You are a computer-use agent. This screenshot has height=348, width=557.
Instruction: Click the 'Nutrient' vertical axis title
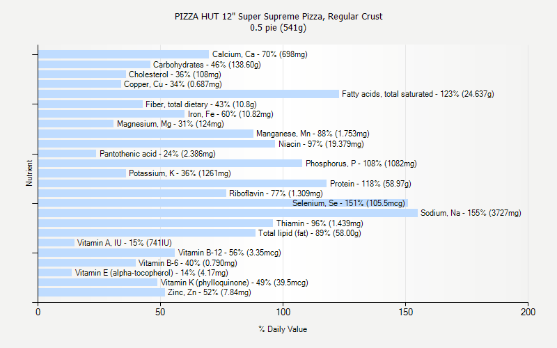point(29,173)
